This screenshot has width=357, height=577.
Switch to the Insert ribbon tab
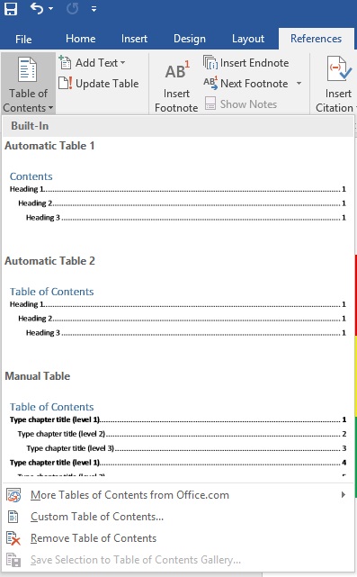tap(134, 39)
